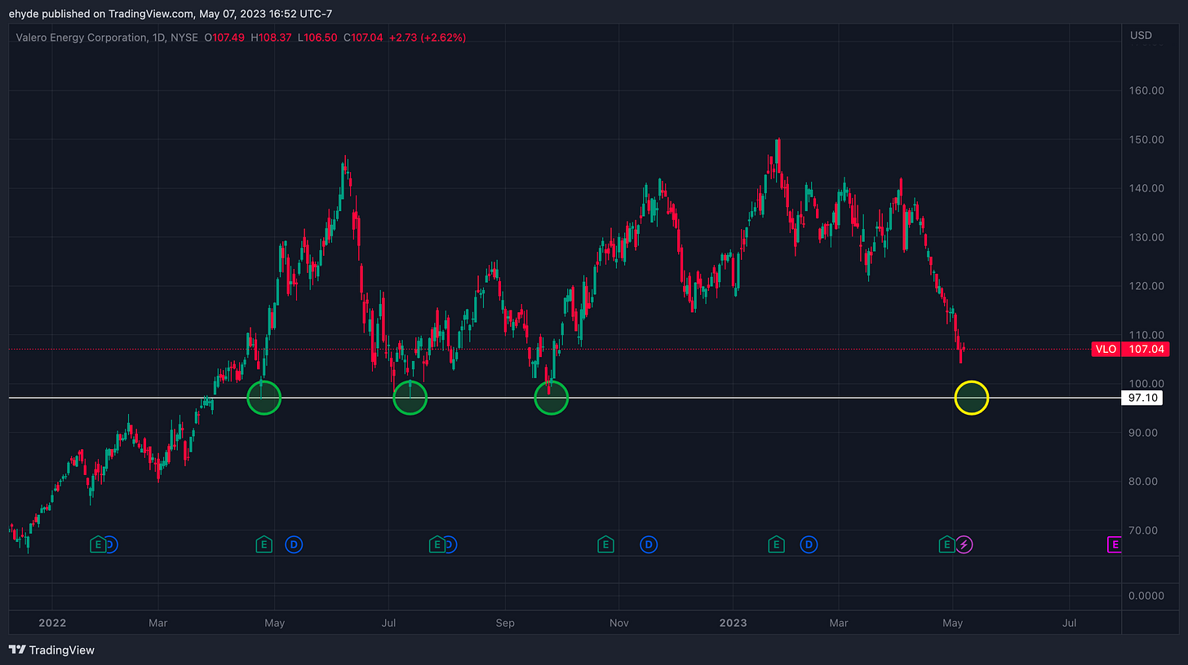The image size is (1188, 665).
Task: Click the dividend D marker before the Mar 2023 label
Action: click(x=809, y=544)
